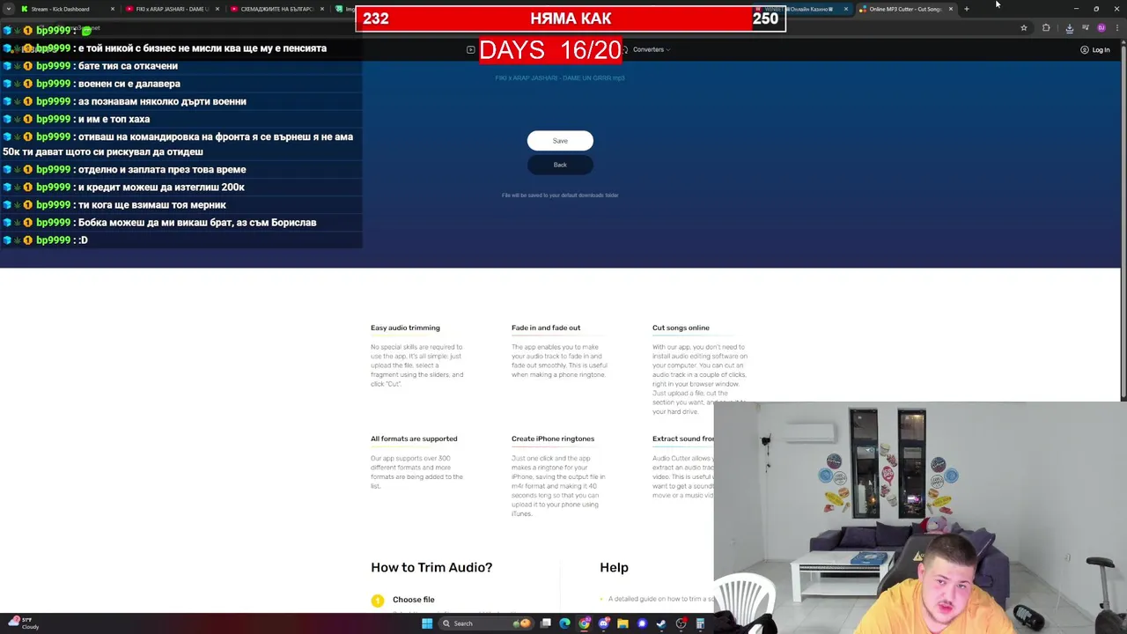This screenshot has width=1127, height=634.
Task: Open Google Chrome from the taskbar
Action: [584, 623]
